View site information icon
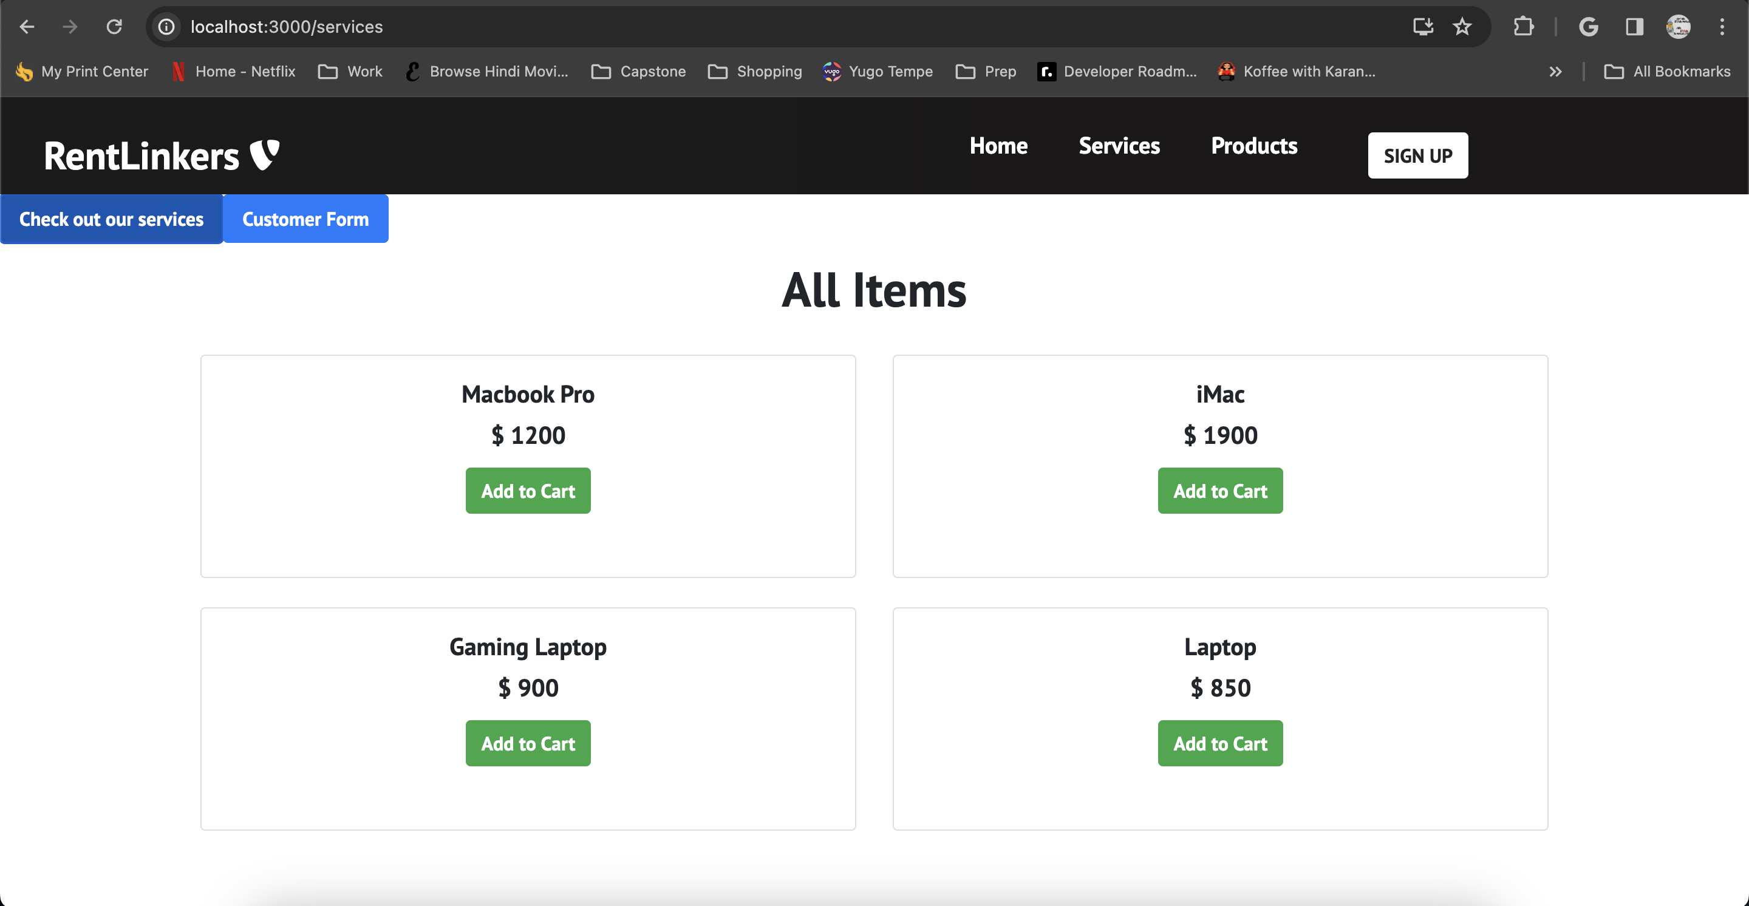 click(x=166, y=27)
